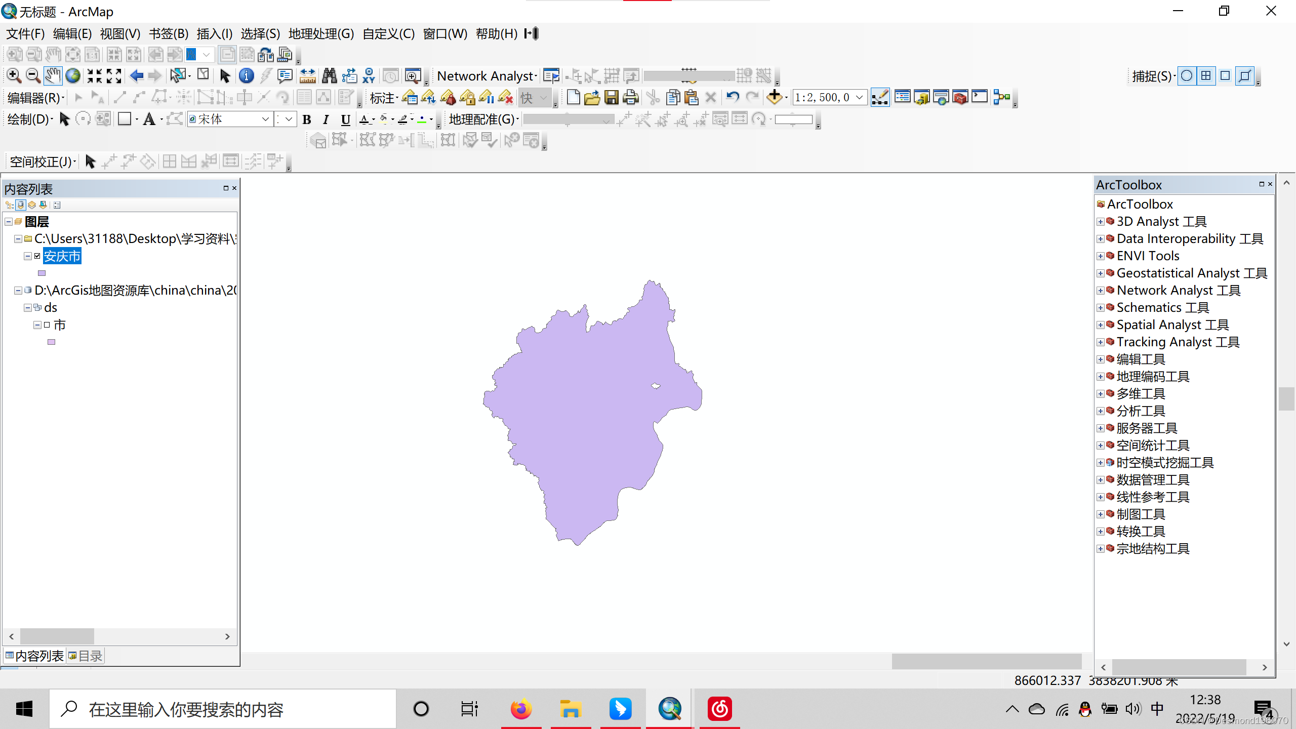Enable the 市 layer checkbox

click(47, 325)
